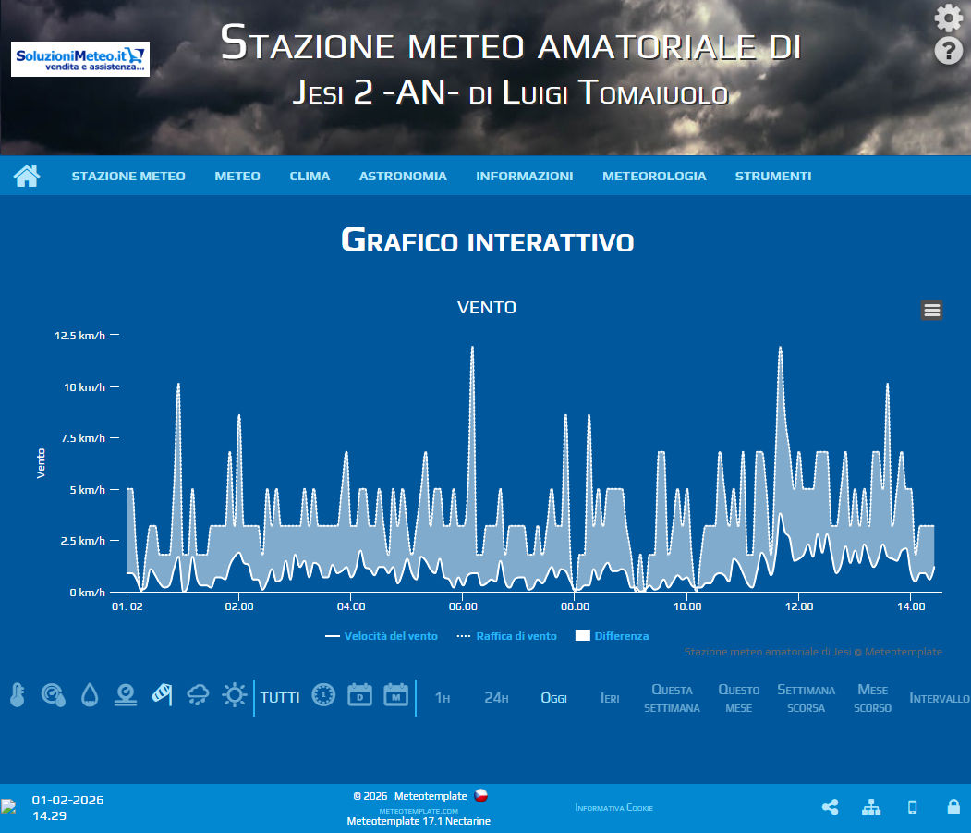Click the lock login icon

(953, 806)
